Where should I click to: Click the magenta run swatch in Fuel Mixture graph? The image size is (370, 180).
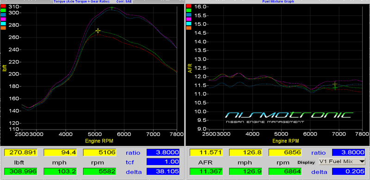189,19
